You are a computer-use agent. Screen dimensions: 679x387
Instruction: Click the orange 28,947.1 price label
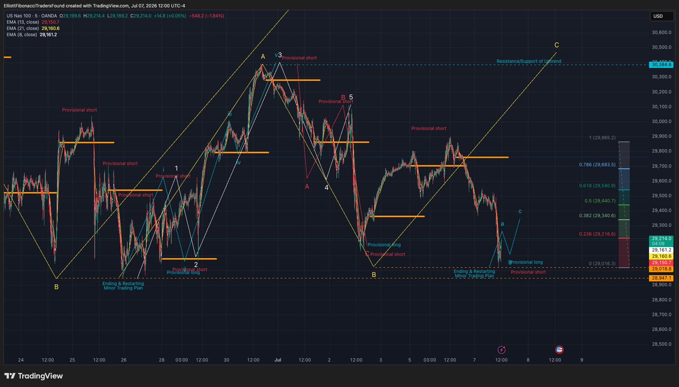(661, 278)
